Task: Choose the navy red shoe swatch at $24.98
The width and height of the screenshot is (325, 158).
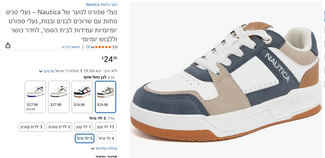Action: tap(82, 97)
